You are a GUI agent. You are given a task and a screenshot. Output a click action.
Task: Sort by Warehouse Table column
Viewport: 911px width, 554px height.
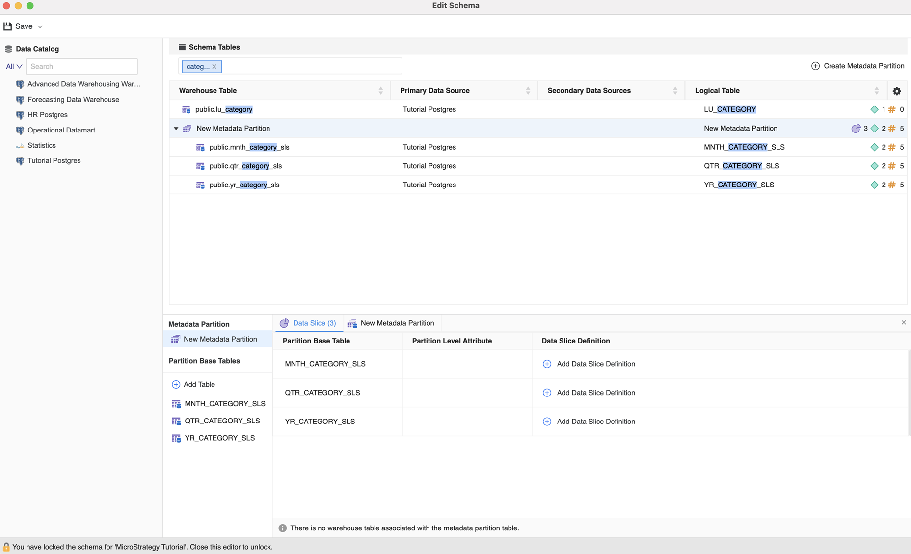(x=380, y=91)
